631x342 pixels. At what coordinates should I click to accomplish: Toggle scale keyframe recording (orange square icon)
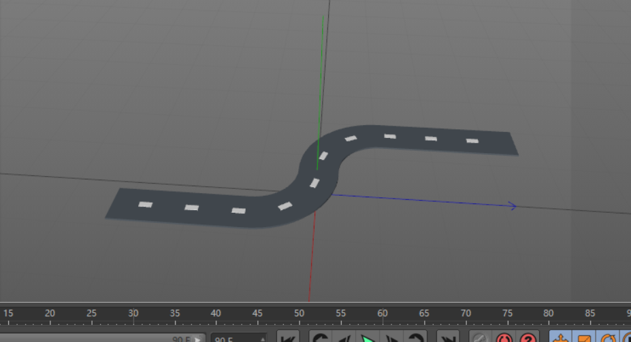tap(584, 337)
